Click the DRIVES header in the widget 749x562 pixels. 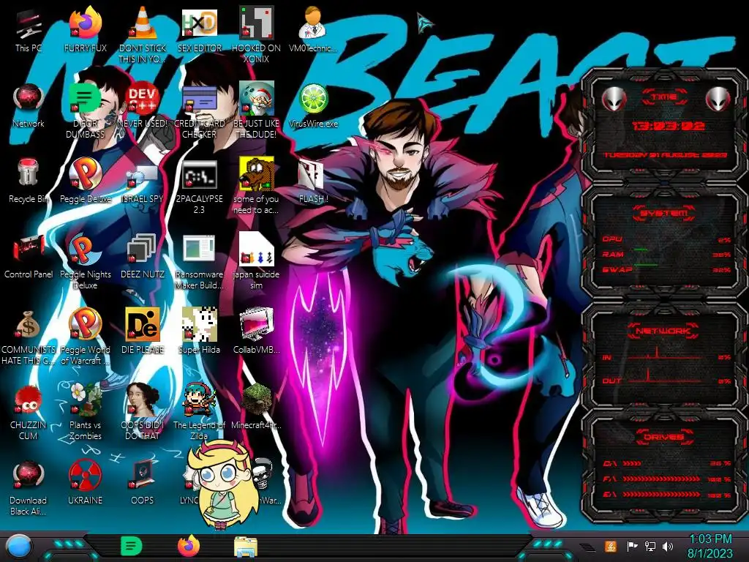664,437
